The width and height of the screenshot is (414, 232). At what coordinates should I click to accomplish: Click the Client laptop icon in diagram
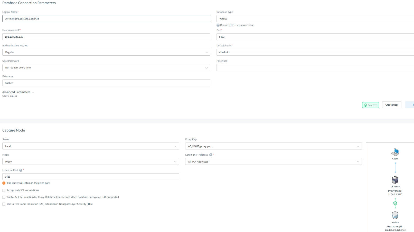pyautogui.click(x=395, y=152)
